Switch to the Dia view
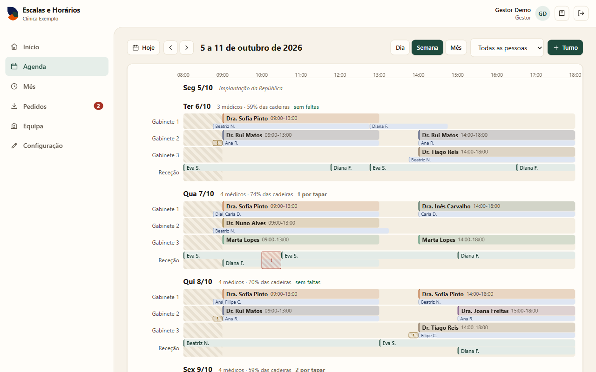Image resolution: width=596 pixels, height=372 pixels. tap(400, 47)
